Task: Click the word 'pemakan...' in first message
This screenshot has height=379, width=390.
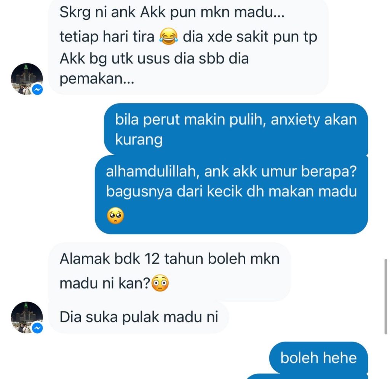Action: tap(97, 79)
